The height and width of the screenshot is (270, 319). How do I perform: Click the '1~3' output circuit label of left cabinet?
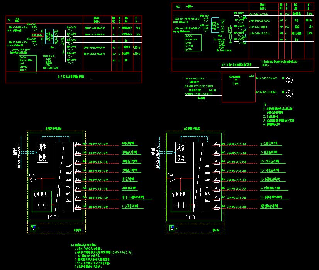point(130,206)
